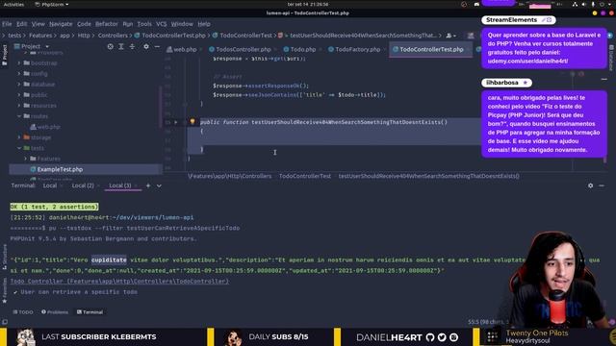
Task: Hide the Project panel with minus icon
Action: click(157, 46)
